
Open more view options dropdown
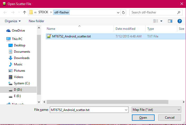(161, 21)
